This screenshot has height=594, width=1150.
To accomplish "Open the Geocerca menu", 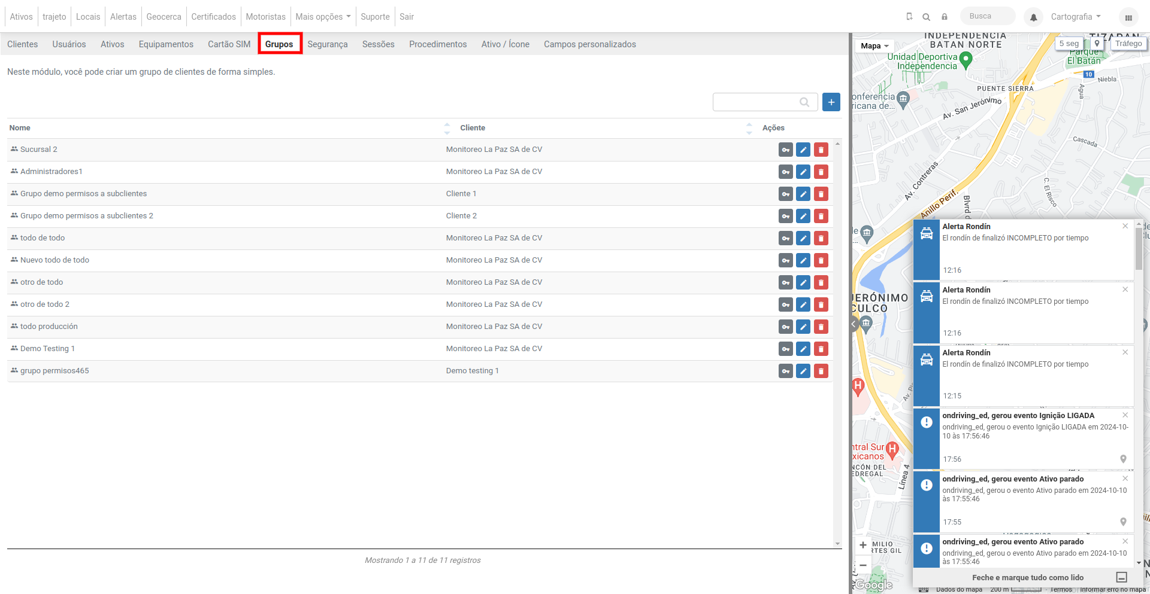I will [164, 17].
